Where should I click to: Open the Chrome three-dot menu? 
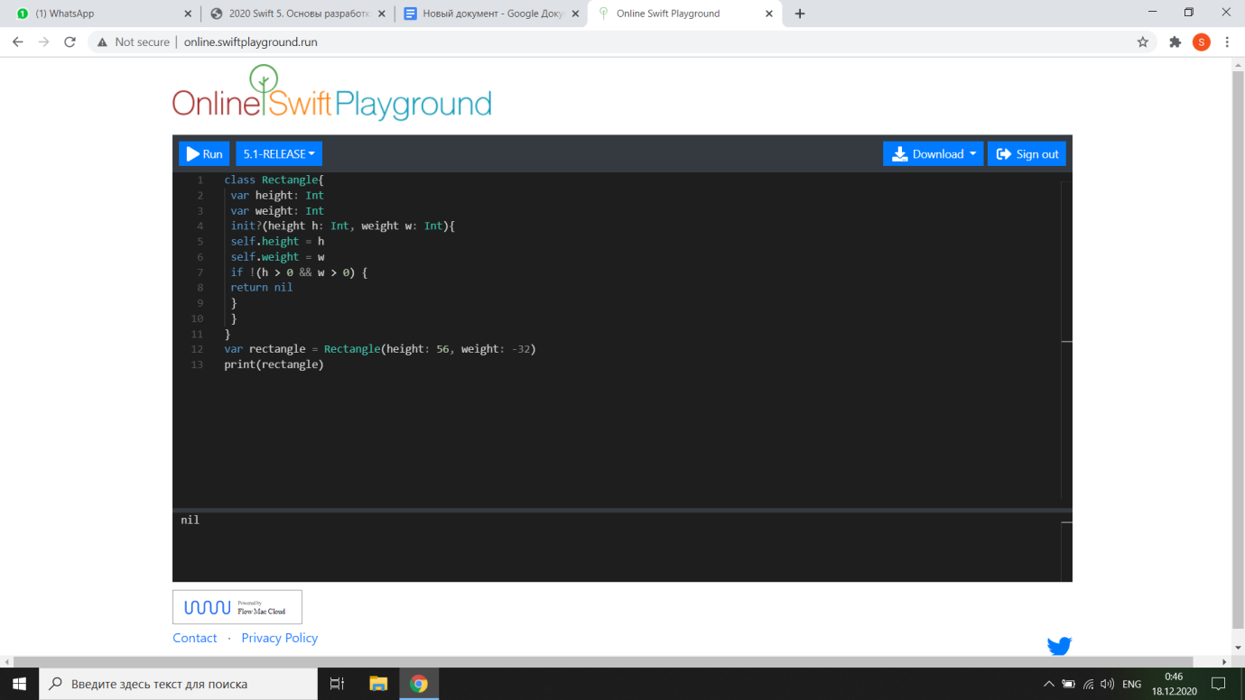[1227, 42]
